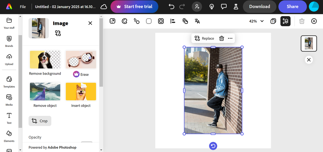Select the page thumbnail on right
Viewport: 323px width, 152px height.
(309, 44)
